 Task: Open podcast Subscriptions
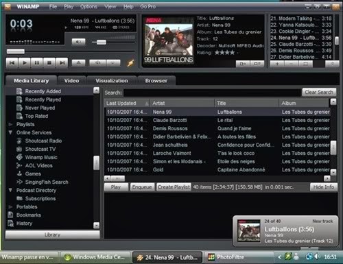(x=40, y=198)
